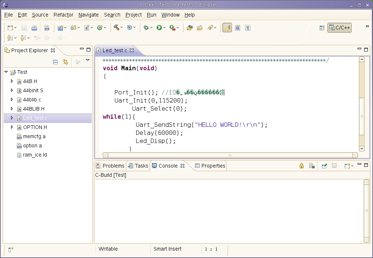The width and height of the screenshot is (373, 258).
Task: Click the Print icon in the toolbar
Action: click(x=34, y=28)
